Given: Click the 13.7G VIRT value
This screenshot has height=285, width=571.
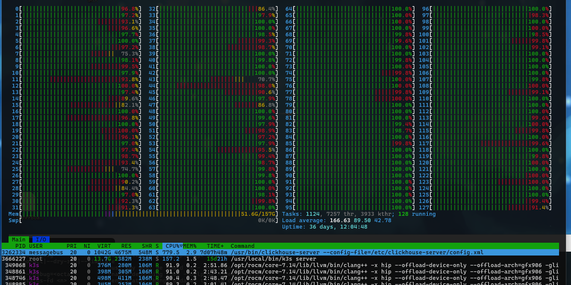Looking at the screenshot, I should click(x=103, y=259).
